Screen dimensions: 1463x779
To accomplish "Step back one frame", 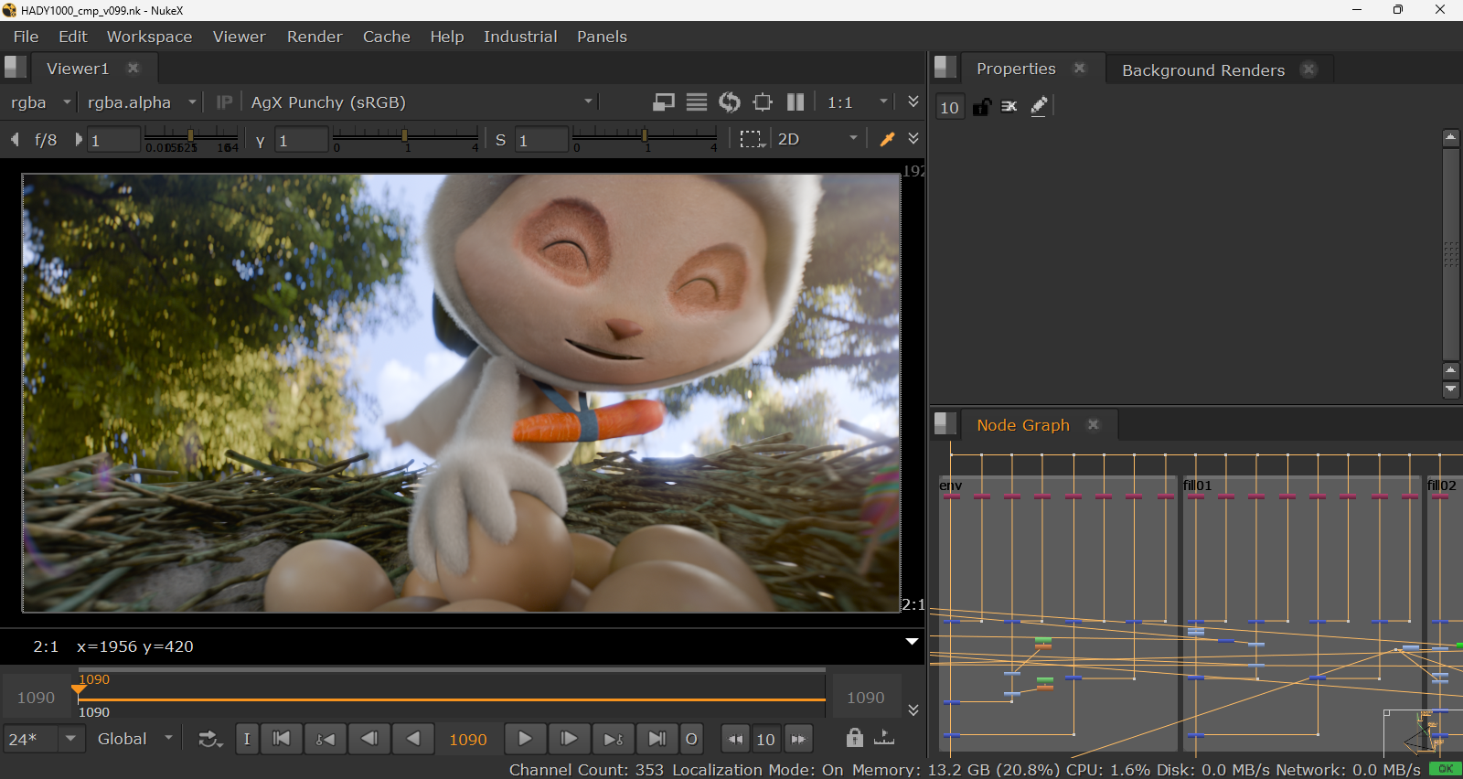I will [369, 739].
